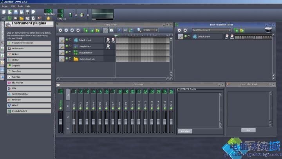Solo the Sample track
Screen dimensions: 282x159
pos(70,46)
